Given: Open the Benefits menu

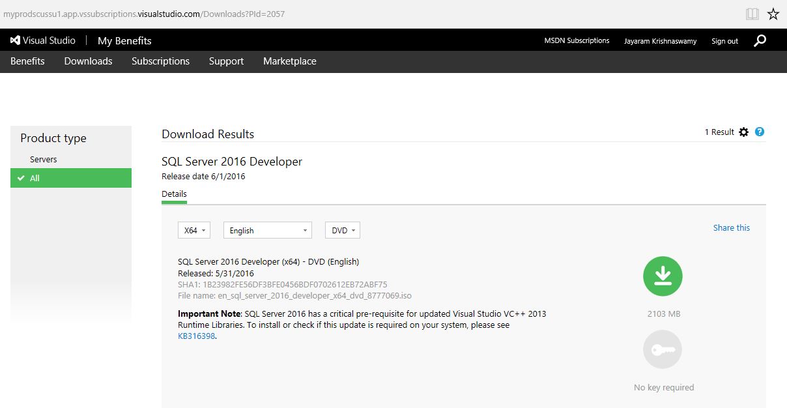Looking at the screenshot, I should 27,61.
